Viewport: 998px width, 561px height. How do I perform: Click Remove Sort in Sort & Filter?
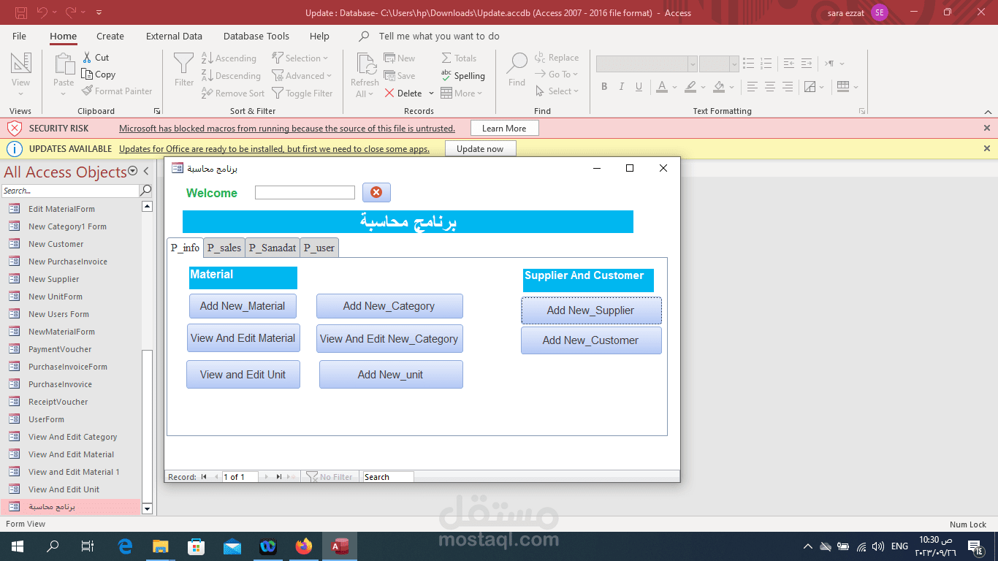(233, 93)
